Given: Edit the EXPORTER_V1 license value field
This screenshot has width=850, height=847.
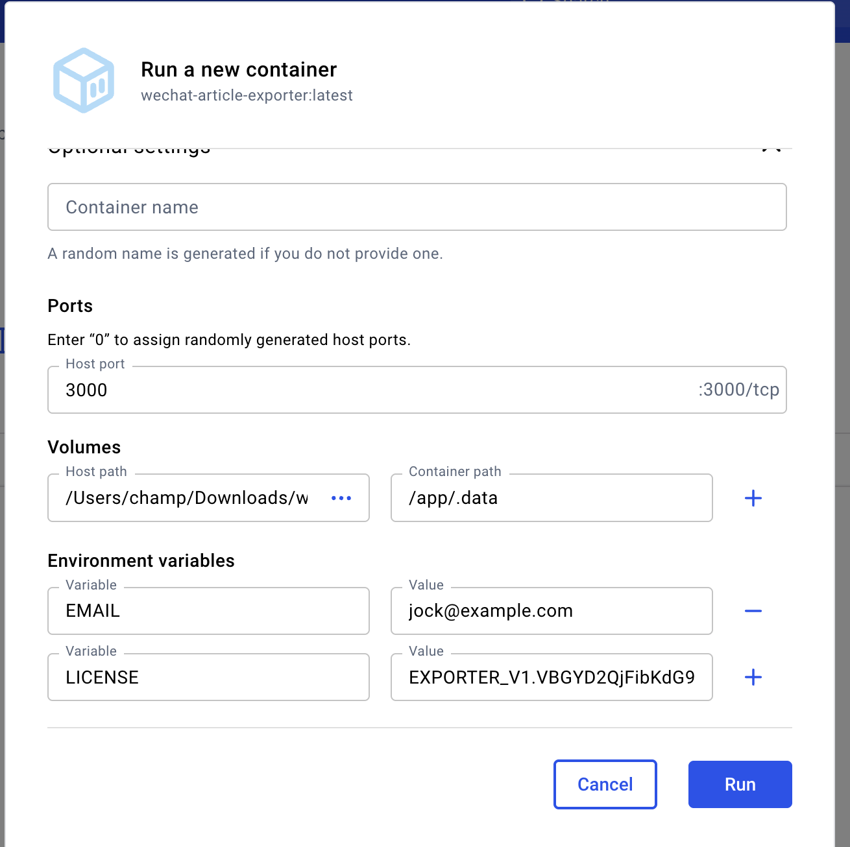Looking at the screenshot, I should click(551, 677).
